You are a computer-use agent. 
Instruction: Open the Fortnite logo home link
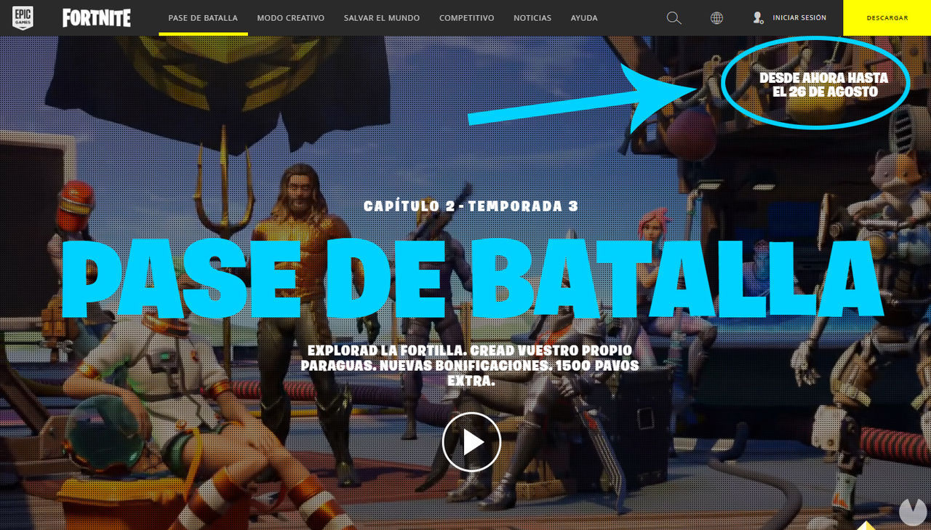click(x=97, y=18)
